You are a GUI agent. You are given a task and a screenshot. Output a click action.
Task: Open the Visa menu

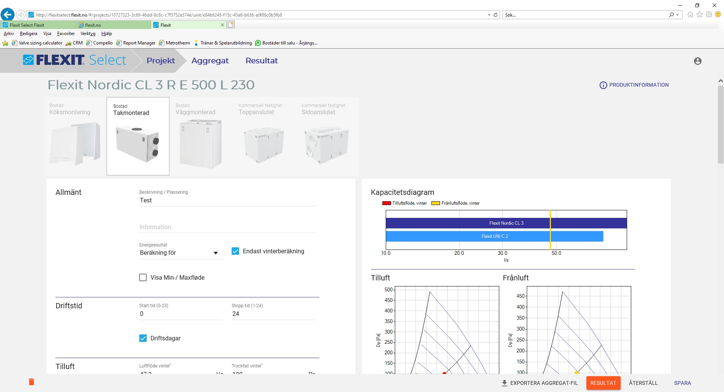coord(47,34)
